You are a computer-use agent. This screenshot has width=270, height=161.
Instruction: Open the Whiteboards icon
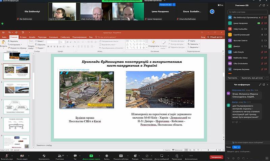pos(162,156)
